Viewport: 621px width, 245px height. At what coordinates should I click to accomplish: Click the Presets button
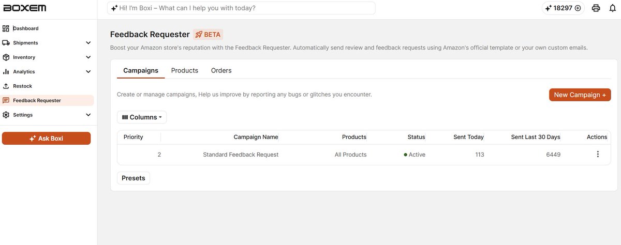click(134, 178)
